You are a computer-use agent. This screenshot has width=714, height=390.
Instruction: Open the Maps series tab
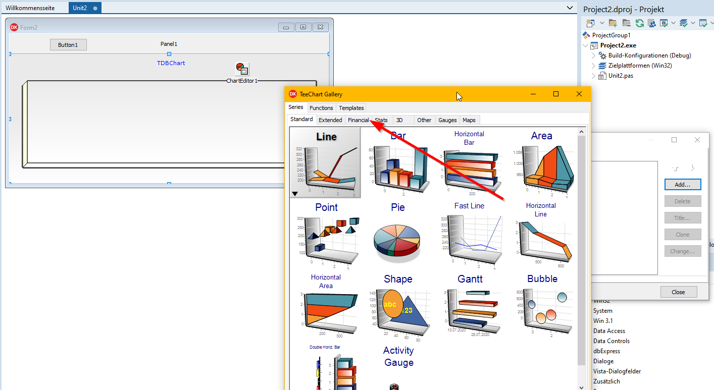pos(469,120)
